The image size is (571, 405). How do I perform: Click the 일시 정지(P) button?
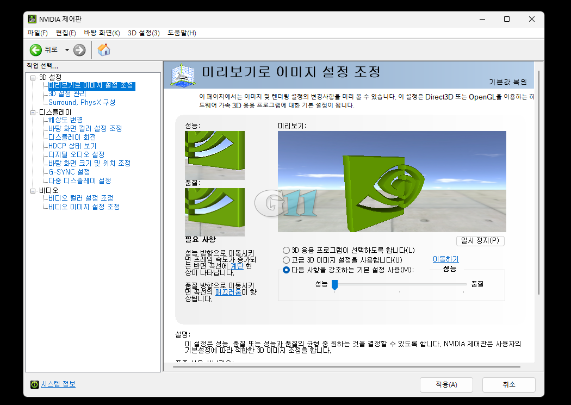pos(480,240)
